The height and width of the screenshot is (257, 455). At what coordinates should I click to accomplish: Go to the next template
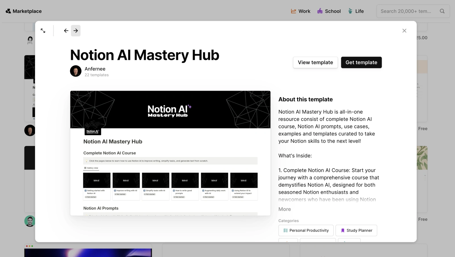click(x=76, y=31)
